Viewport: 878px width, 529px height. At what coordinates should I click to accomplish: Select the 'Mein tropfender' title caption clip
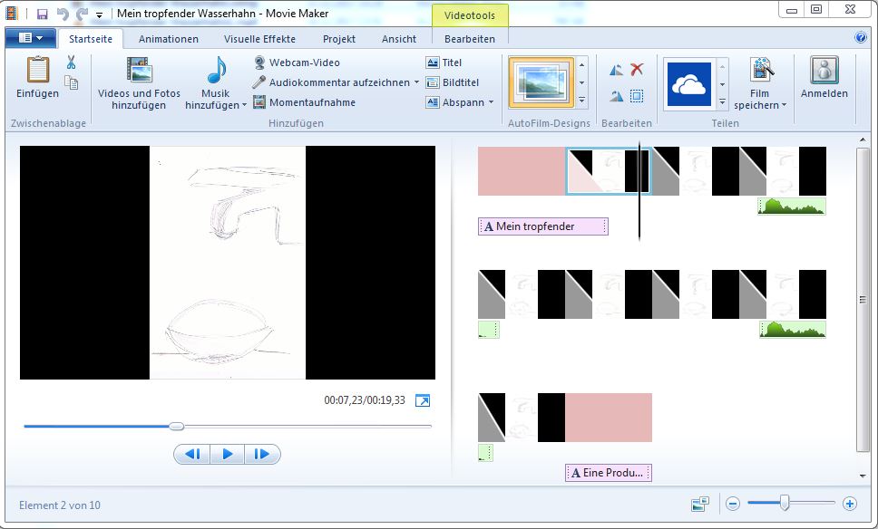[542, 226]
